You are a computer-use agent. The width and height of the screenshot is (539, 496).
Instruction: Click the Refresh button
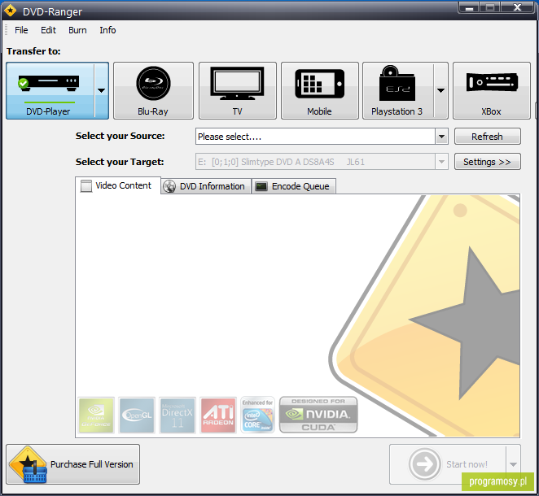coord(488,137)
